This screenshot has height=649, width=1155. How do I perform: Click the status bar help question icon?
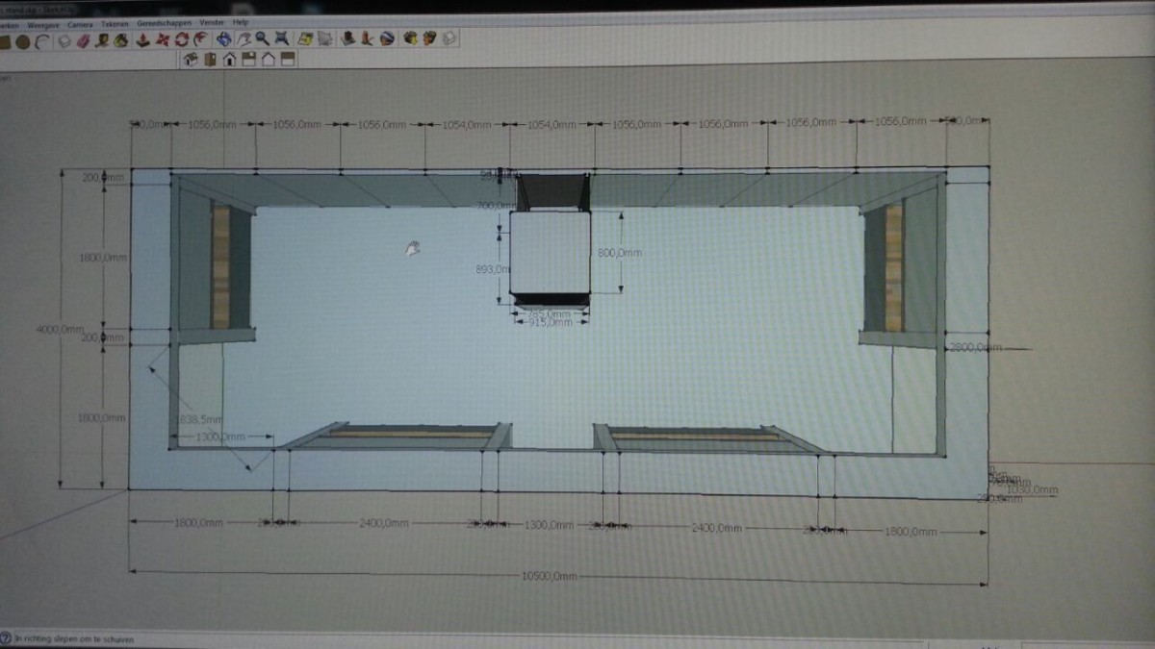pyautogui.click(x=6, y=638)
